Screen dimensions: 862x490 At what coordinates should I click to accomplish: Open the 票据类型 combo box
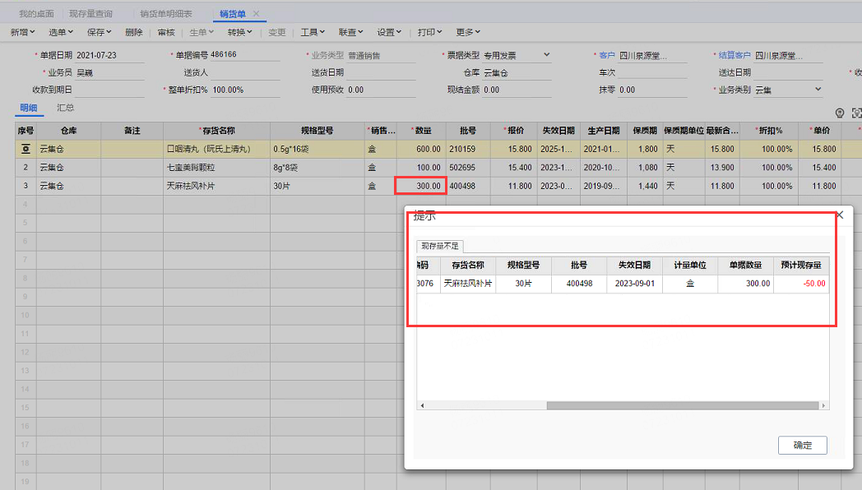click(x=517, y=55)
